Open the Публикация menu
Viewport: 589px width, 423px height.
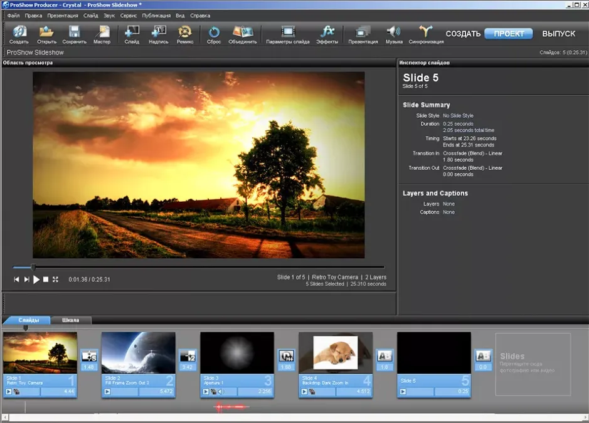click(x=156, y=16)
